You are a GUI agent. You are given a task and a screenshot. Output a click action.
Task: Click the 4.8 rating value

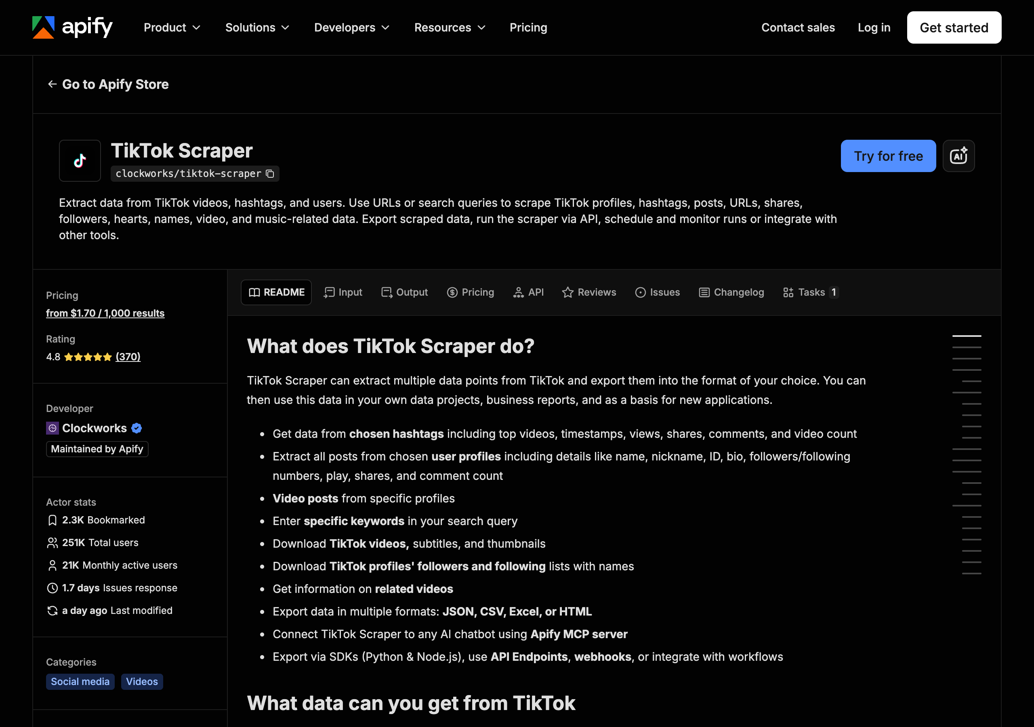pos(53,357)
